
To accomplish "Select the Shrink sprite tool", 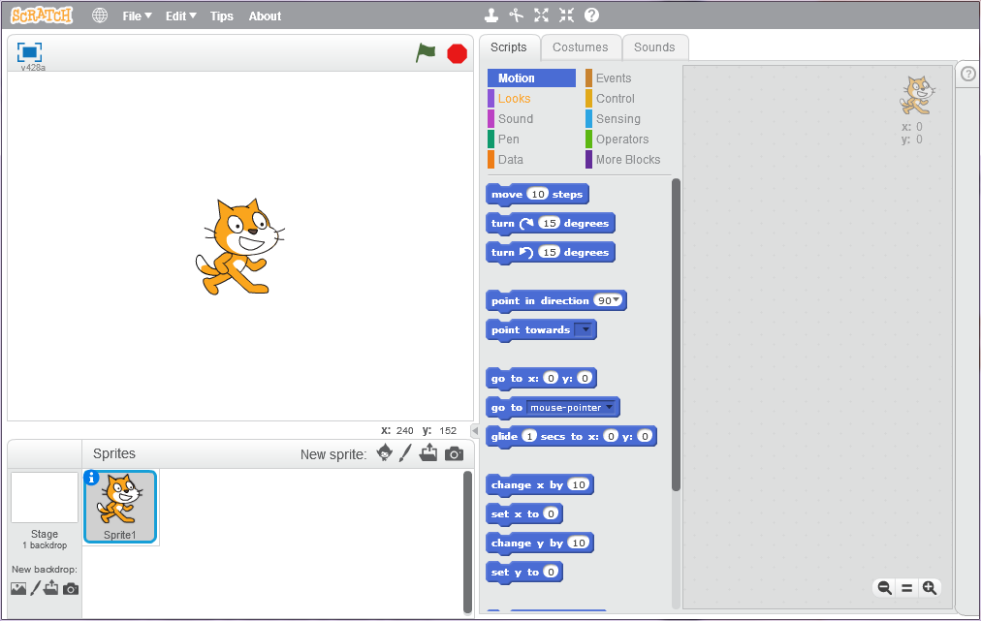I will [x=566, y=15].
